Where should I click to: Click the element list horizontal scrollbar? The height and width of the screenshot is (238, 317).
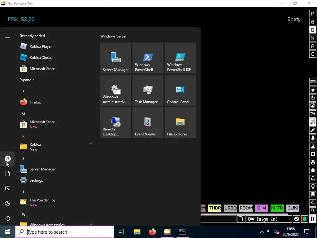[244, 214]
